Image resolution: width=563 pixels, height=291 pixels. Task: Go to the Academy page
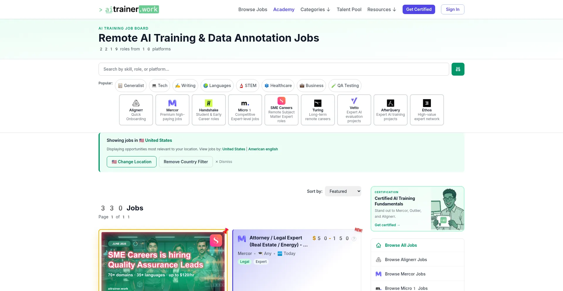tap(284, 9)
